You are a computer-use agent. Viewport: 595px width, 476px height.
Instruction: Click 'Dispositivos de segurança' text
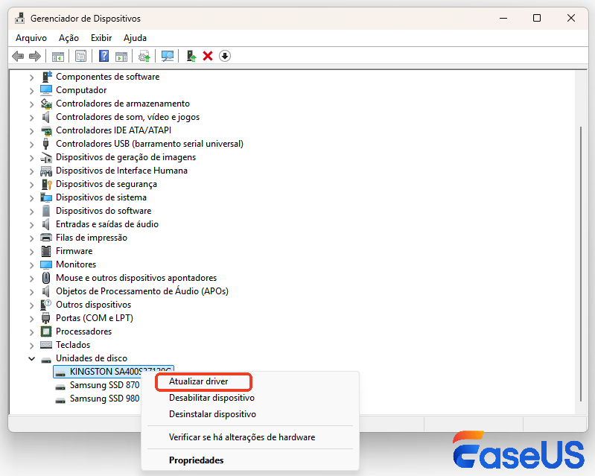106,184
